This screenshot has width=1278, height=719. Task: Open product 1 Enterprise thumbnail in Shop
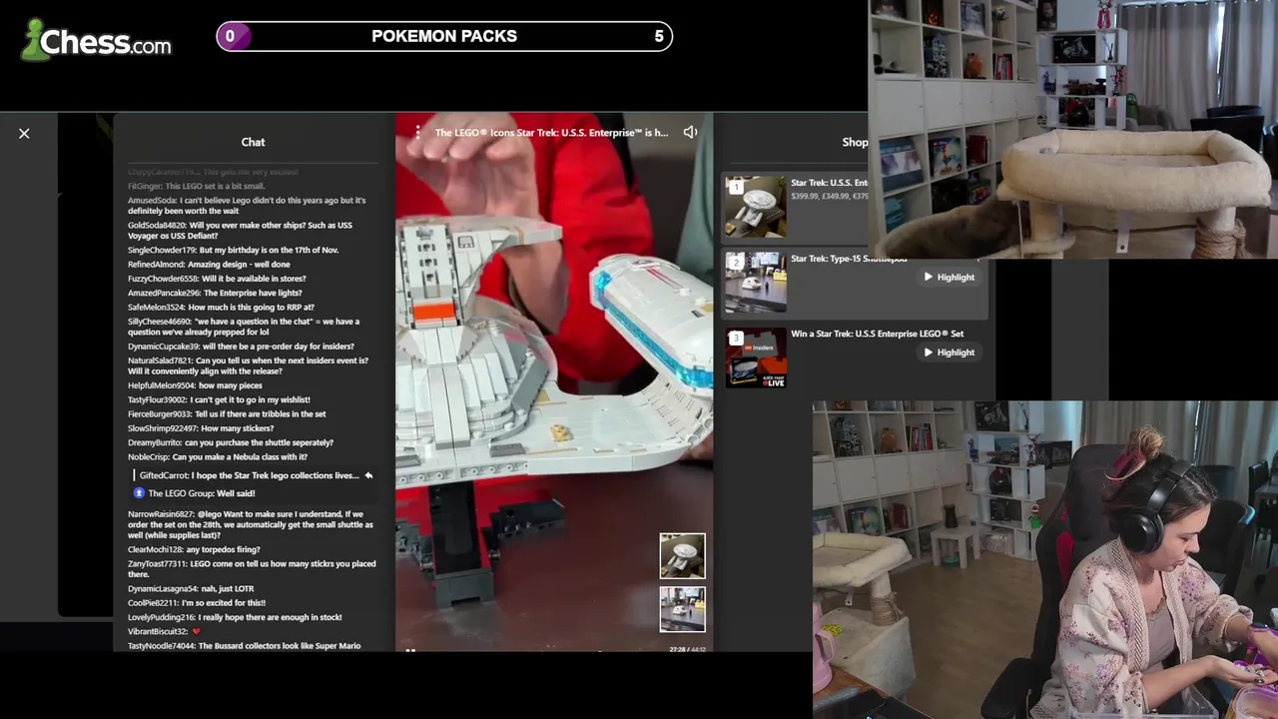(x=756, y=207)
